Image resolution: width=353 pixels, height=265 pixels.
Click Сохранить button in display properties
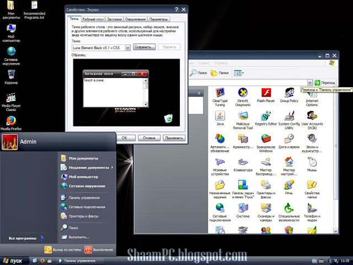(144, 47)
